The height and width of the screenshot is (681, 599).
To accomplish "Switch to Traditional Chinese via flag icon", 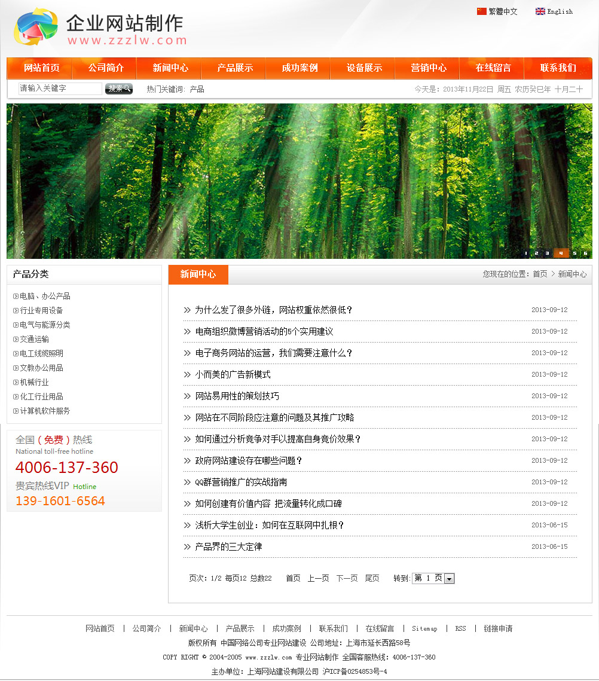I will click(481, 11).
